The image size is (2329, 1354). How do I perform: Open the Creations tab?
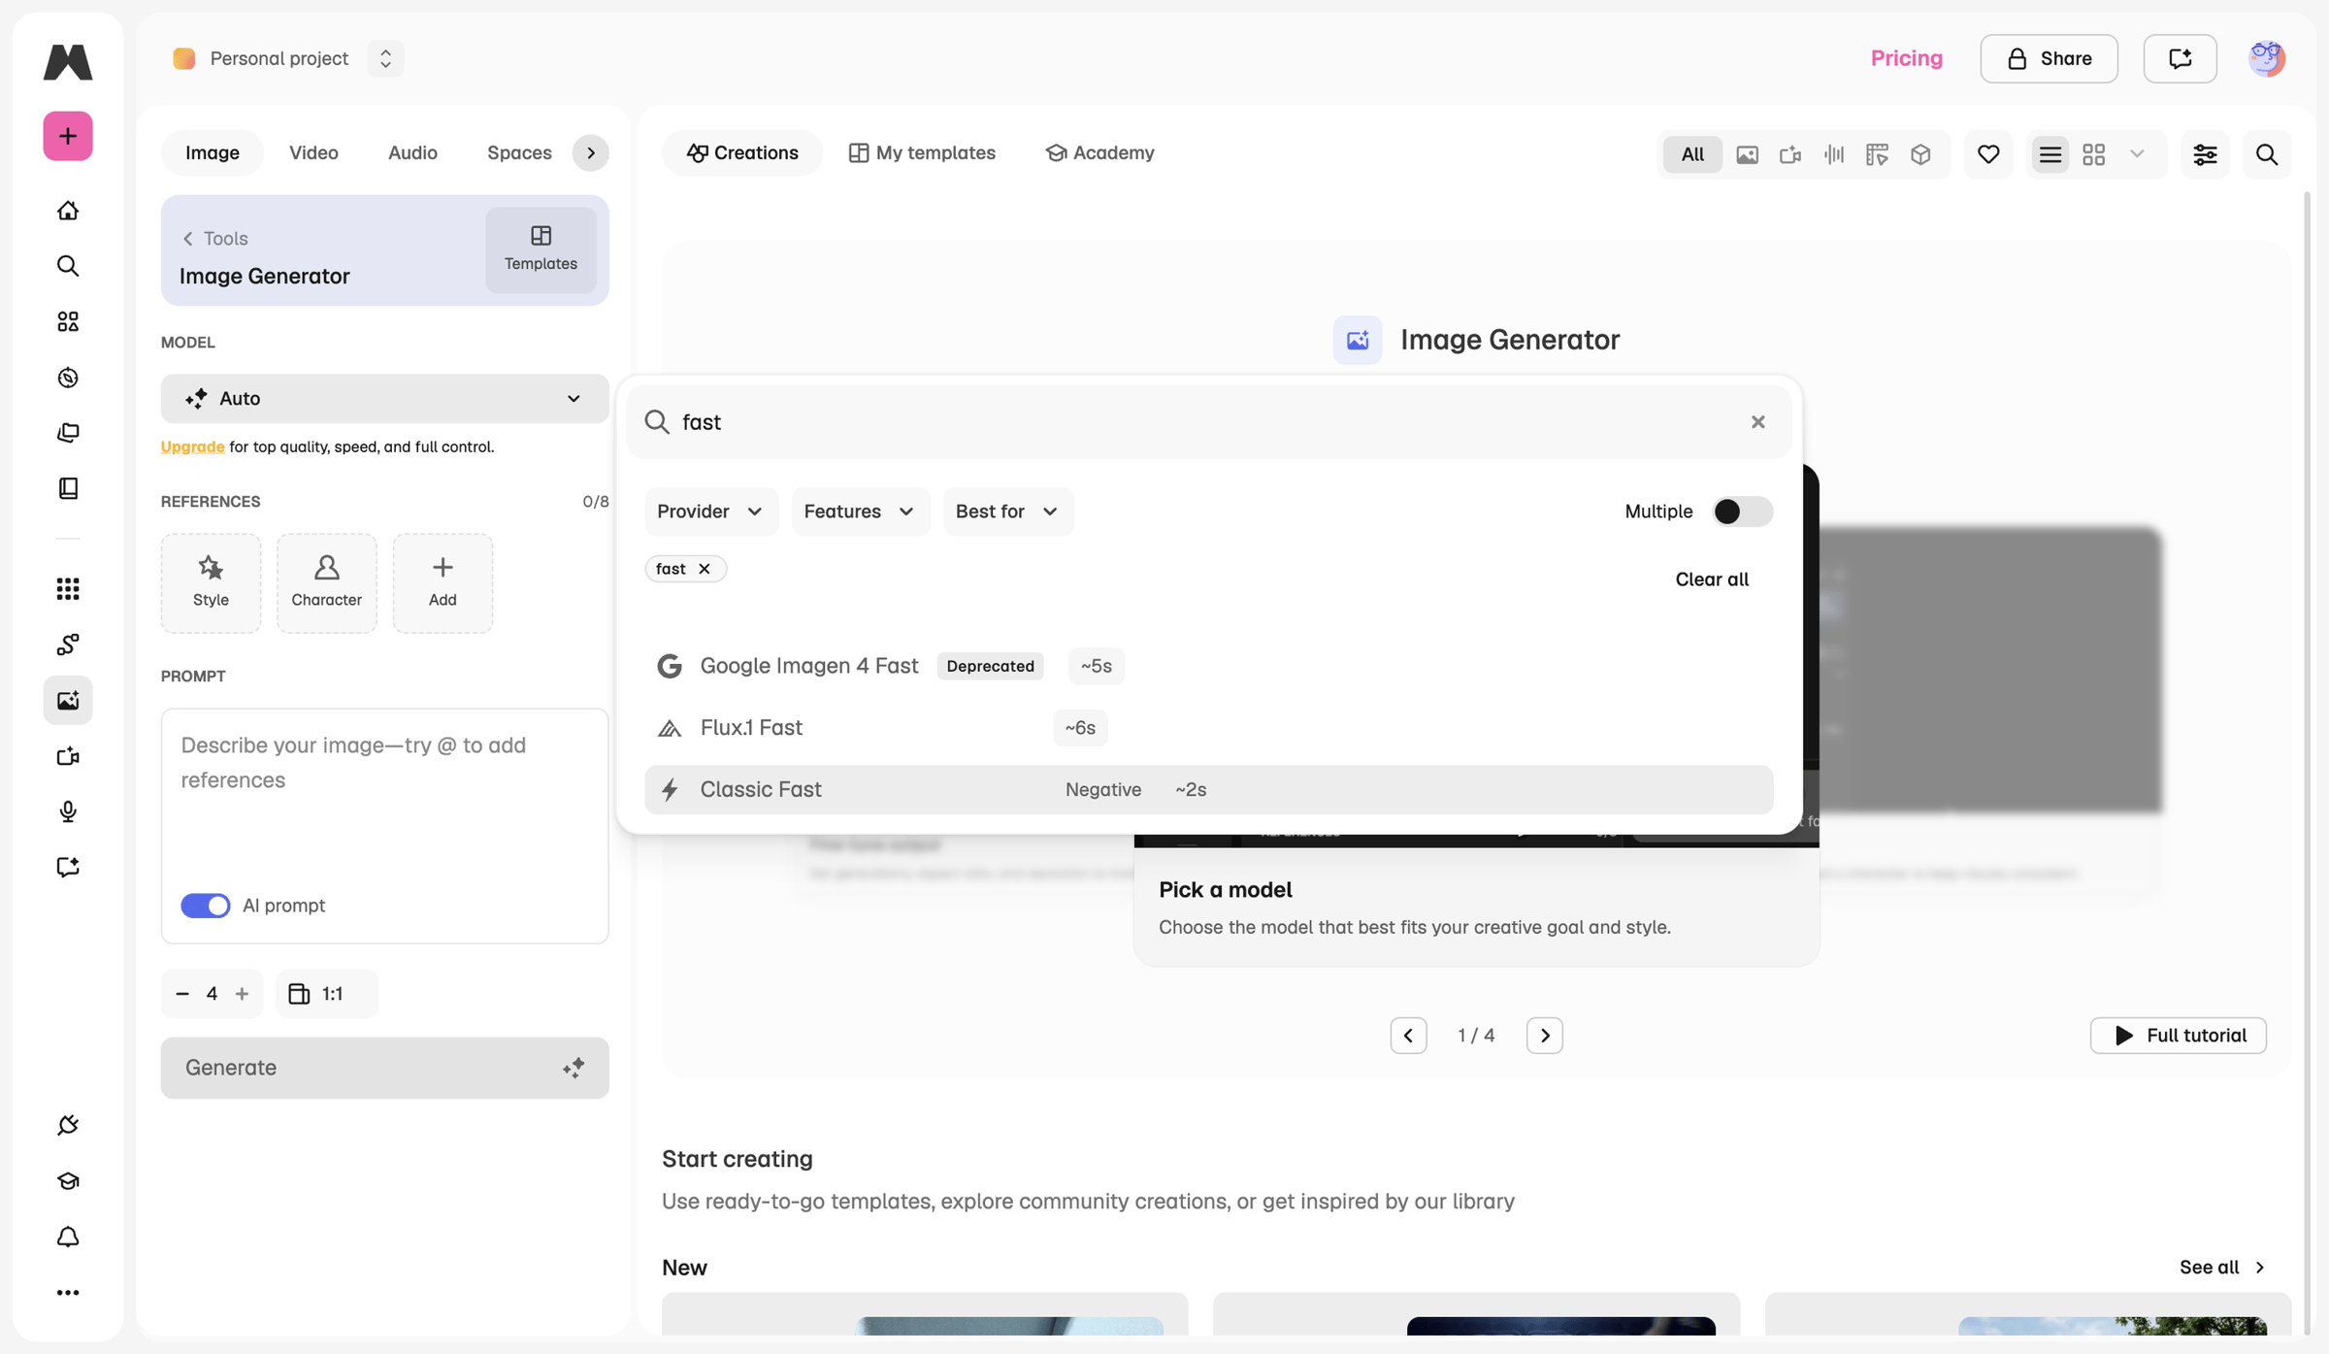pos(742,152)
